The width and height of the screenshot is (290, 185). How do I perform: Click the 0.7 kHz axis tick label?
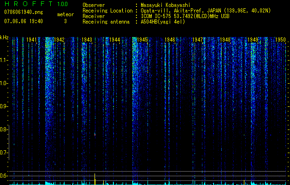(x=4, y=153)
